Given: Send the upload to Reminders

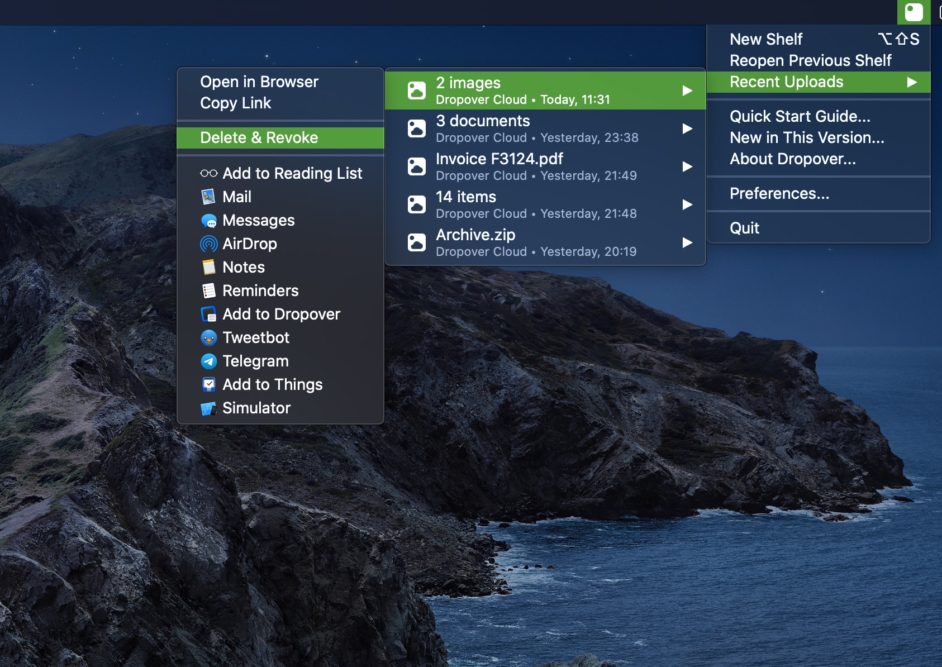Looking at the screenshot, I should (x=280, y=290).
